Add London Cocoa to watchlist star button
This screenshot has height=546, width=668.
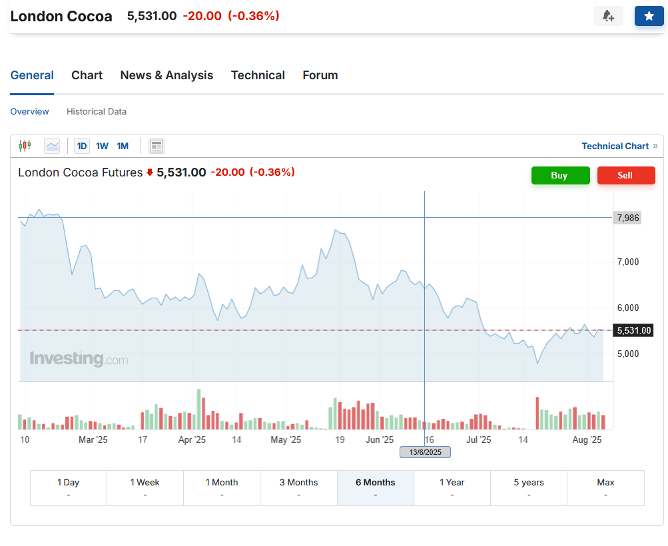point(649,16)
